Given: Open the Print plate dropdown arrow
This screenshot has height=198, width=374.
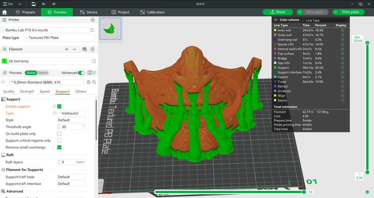Looking at the screenshot, I should (x=335, y=12).
